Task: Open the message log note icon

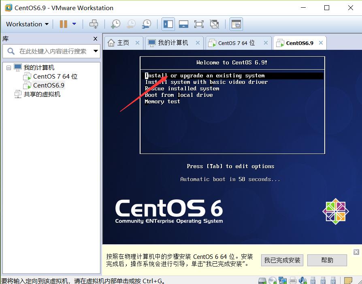Action: [348, 280]
